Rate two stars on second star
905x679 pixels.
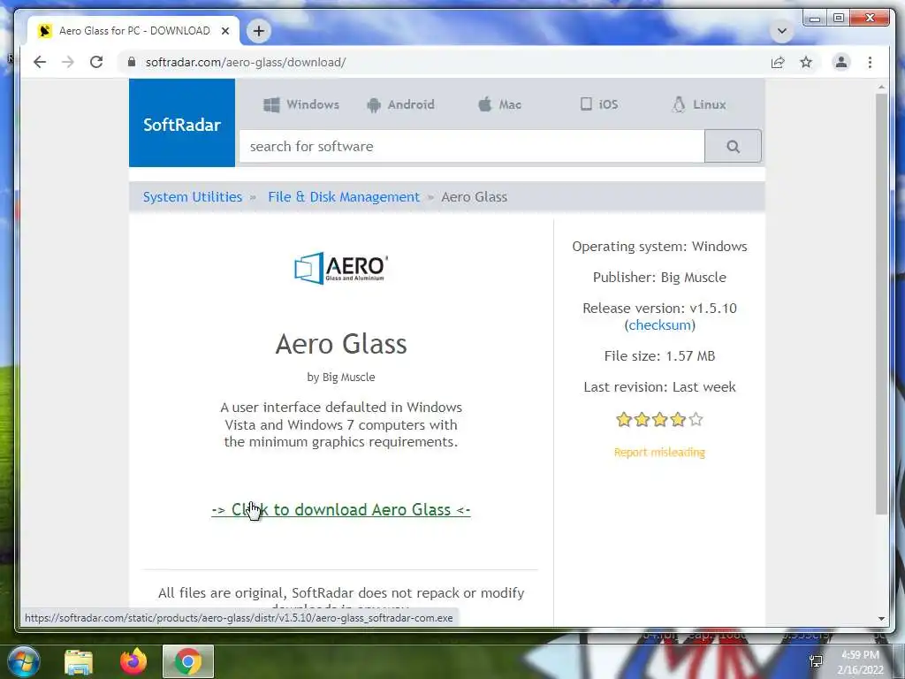click(642, 419)
